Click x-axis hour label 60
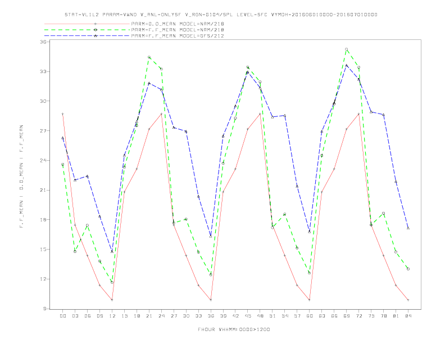This screenshot has width=445, height=344. pos(310,316)
